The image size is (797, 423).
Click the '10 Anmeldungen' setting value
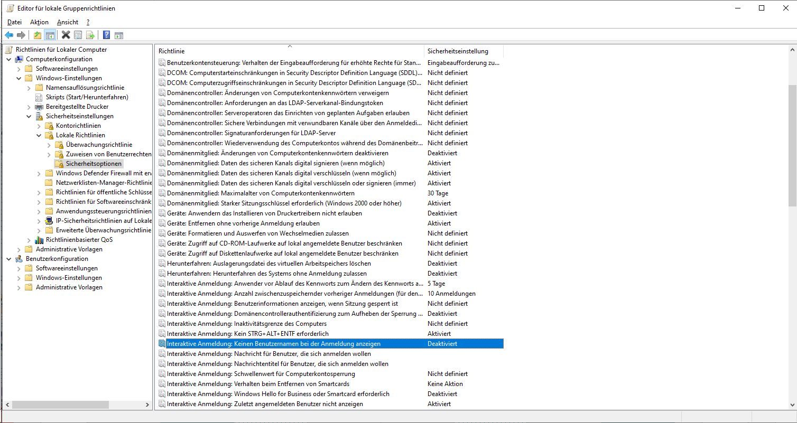click(x=451, y=294)
